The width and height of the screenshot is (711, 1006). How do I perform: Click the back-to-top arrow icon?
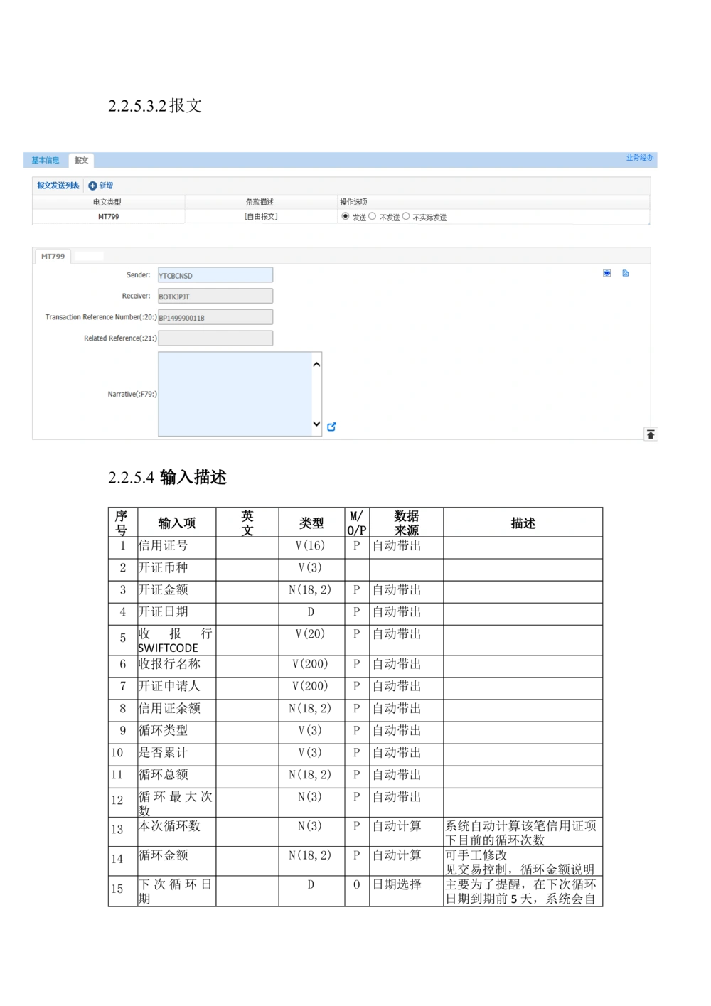coord(651,434)
